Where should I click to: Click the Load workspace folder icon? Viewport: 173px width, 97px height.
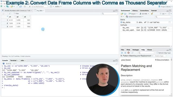(122, 14)
